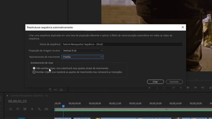Click the Step Back one frame icon

pyautogui.click(x=181, y=88)
